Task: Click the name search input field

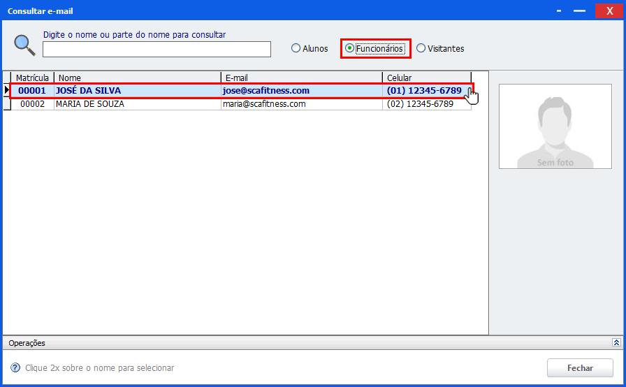Action: click(x=156, y=49)
